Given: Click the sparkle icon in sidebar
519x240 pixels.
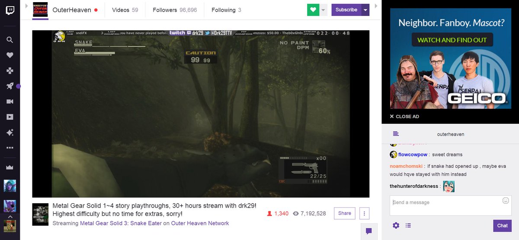Looking at the screenshot, I should pos(10,133).
